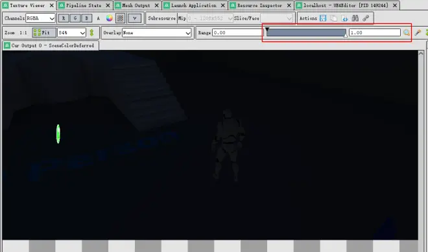Image resolution: width=428 pixels, height=252 pixels.
Task: Switch to the Resource Inspector tab
Action: click(x=259, y=5)
